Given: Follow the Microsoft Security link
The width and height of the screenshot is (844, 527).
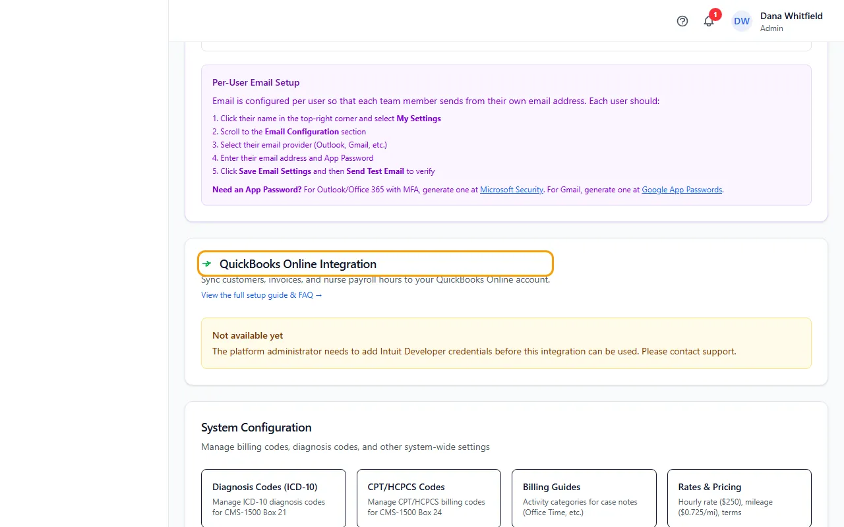Looking at the screenshot, I should click(x=512, y=190).
